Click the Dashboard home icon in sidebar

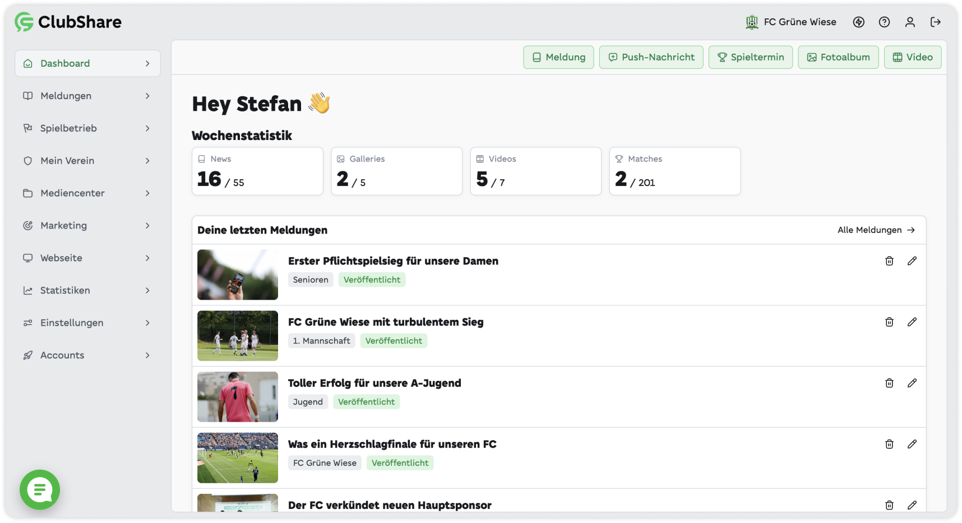[27, 63]
